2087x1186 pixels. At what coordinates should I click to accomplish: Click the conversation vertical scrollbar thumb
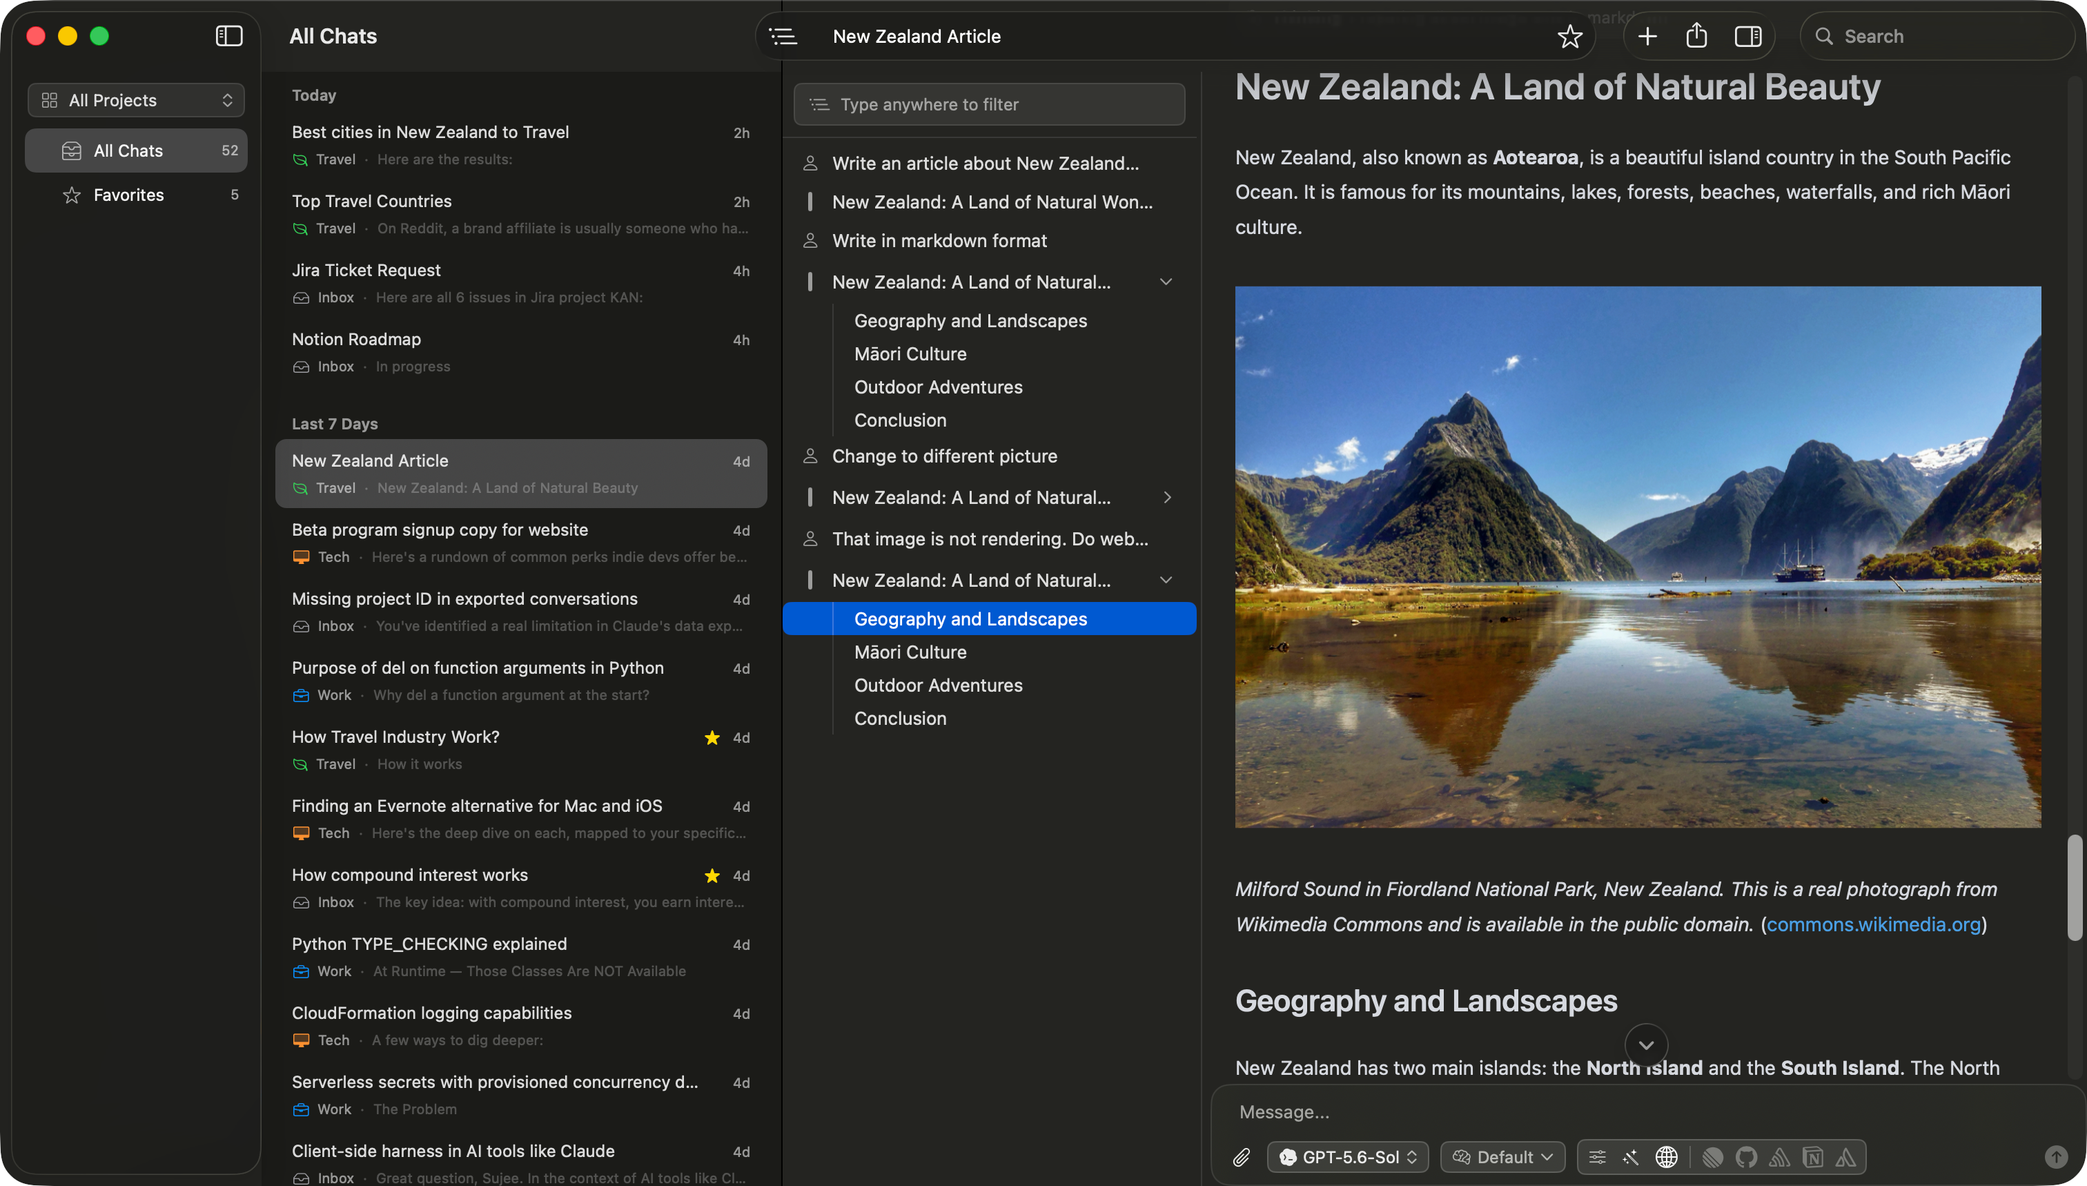[2075, 888]
